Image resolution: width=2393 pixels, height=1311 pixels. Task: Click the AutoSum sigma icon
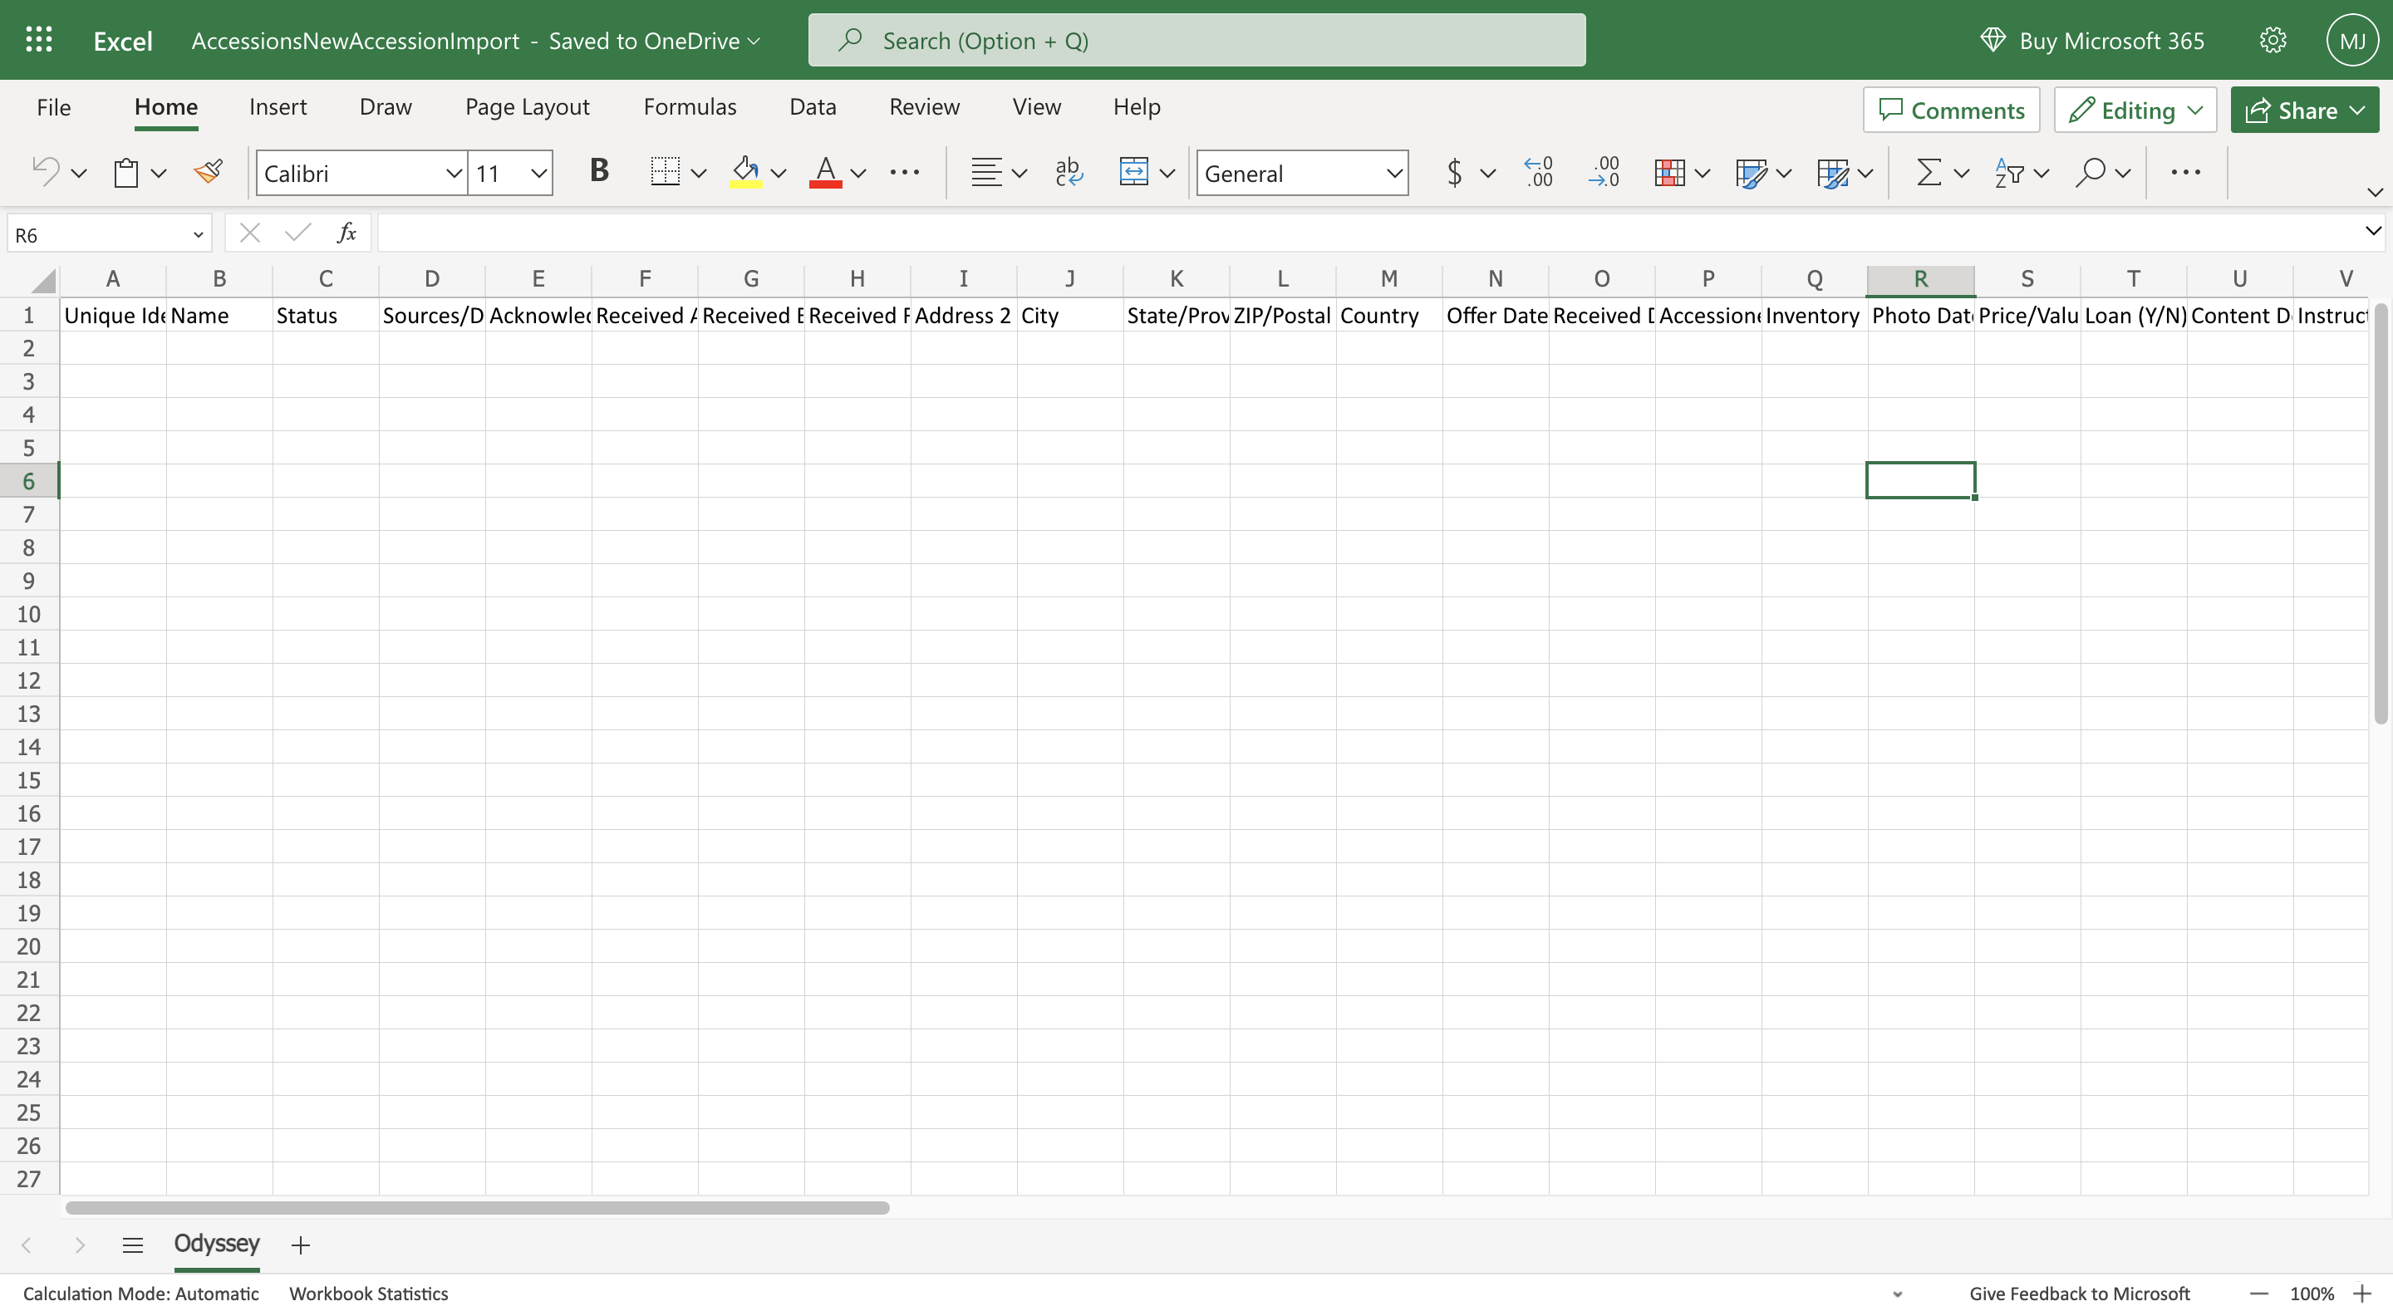(1929, 172)
